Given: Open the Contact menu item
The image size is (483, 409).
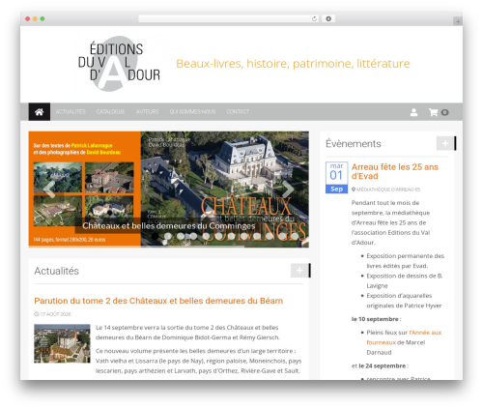Looking at the screenshot, I should pyautogui.click(x=238, y=112).
